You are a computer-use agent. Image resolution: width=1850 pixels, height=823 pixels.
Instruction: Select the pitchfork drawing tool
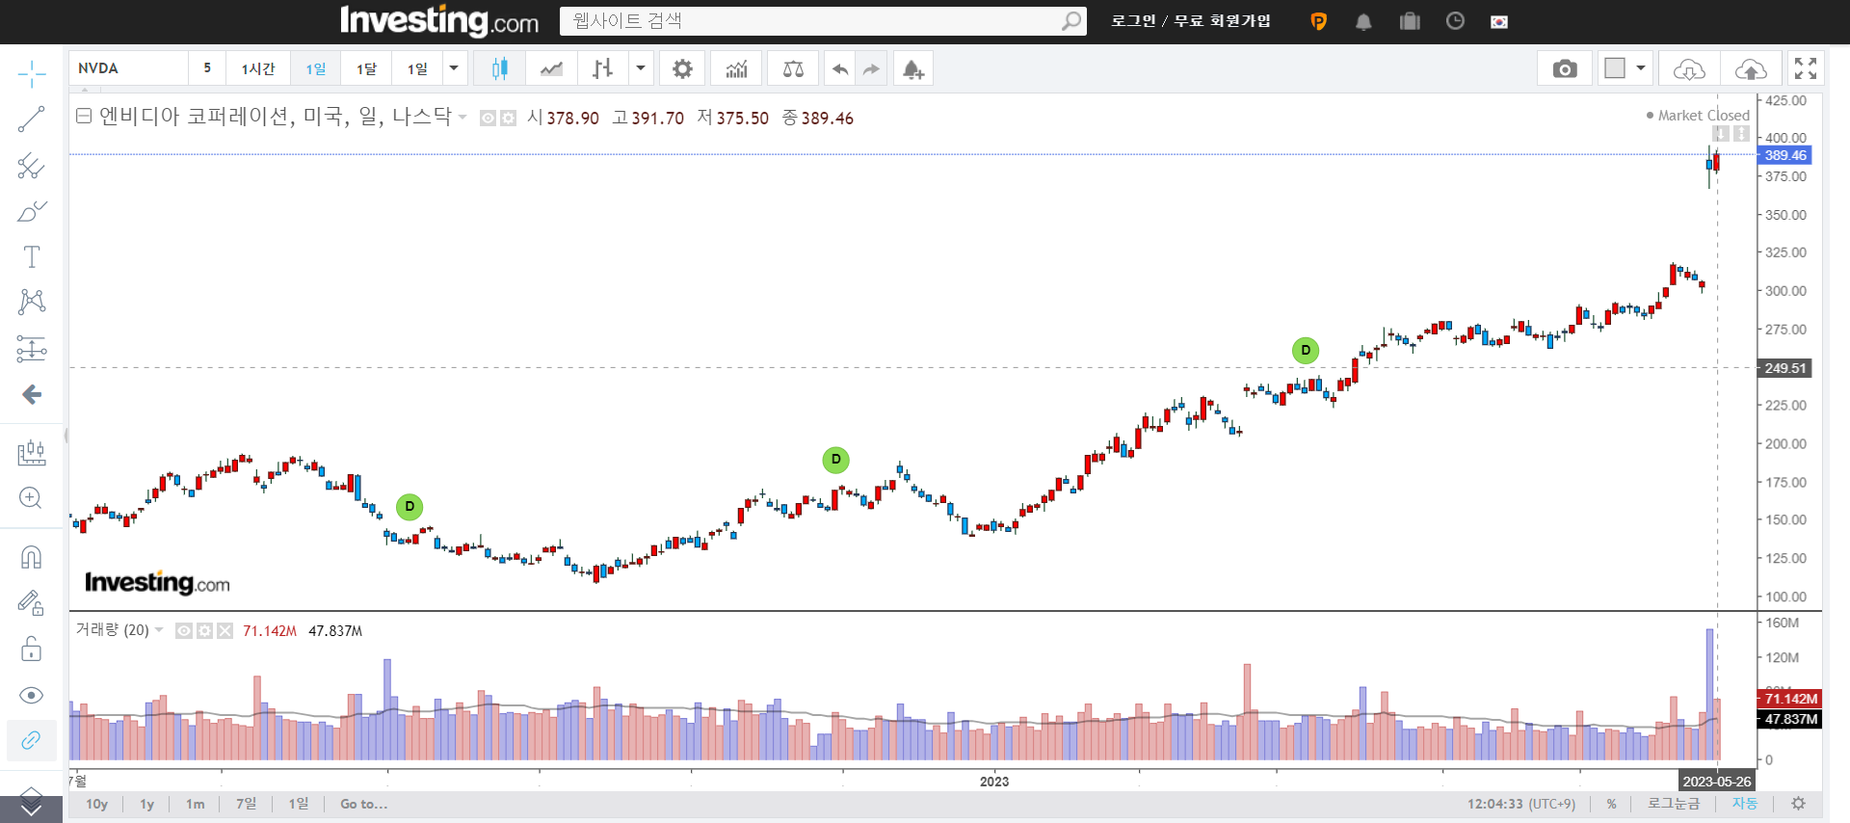[x=31, y=166]
